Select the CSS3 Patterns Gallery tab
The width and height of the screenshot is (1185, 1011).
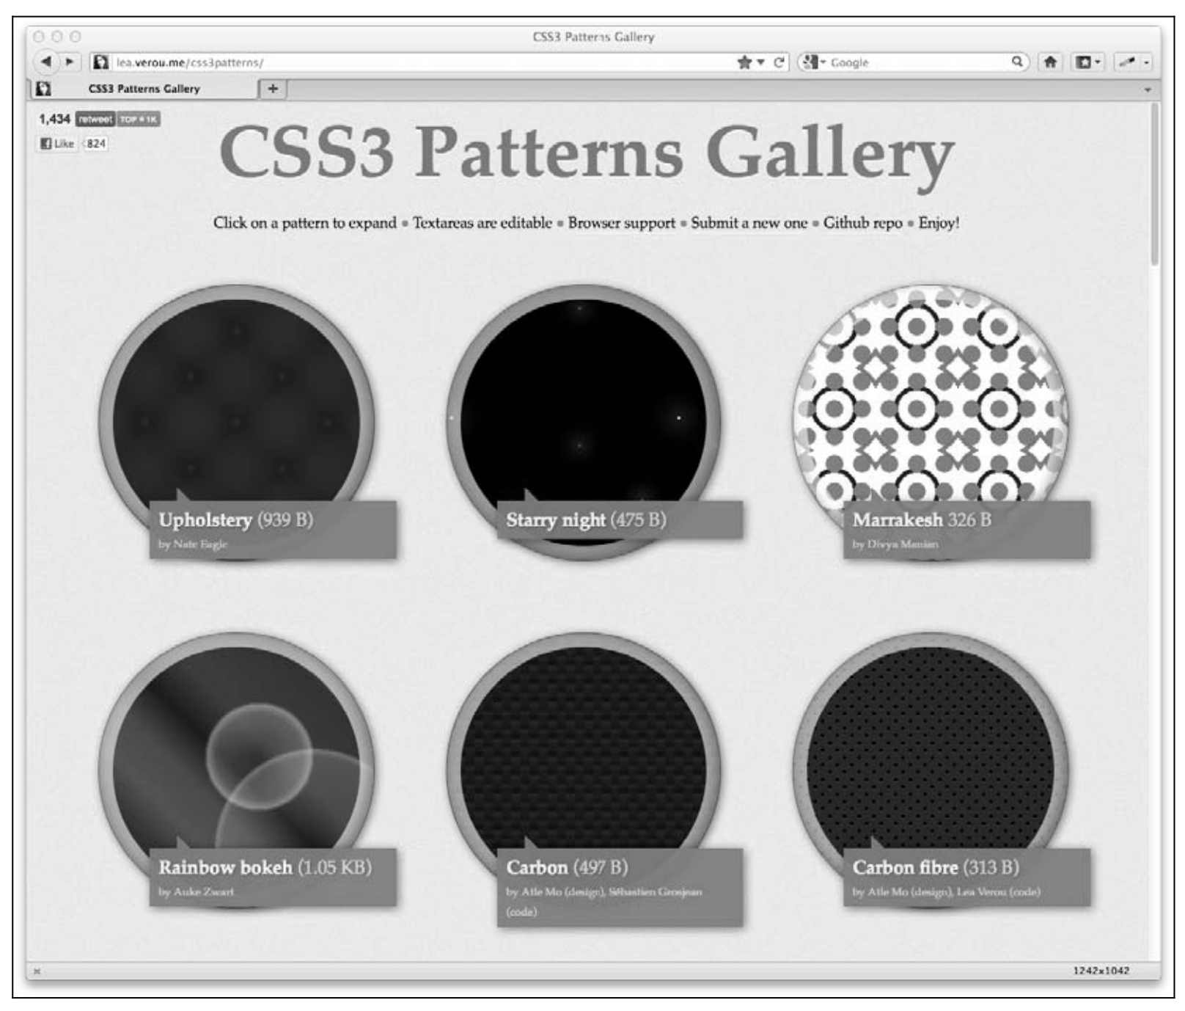(x=144, y=89)
